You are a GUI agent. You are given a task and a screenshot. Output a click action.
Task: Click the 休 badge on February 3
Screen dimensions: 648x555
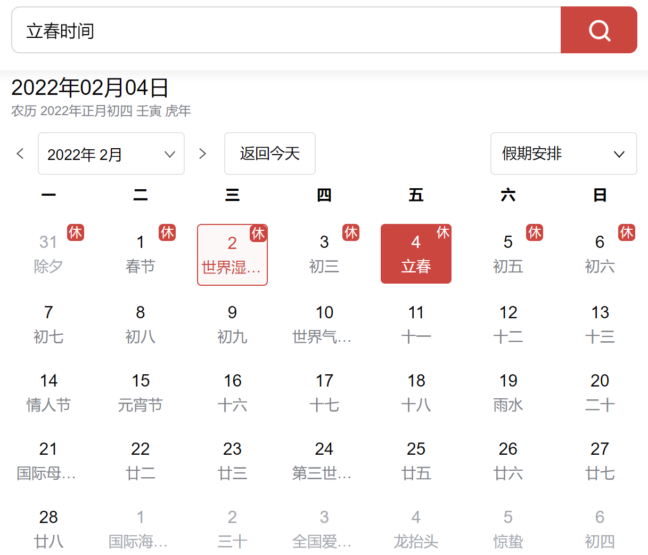point(351,232)
